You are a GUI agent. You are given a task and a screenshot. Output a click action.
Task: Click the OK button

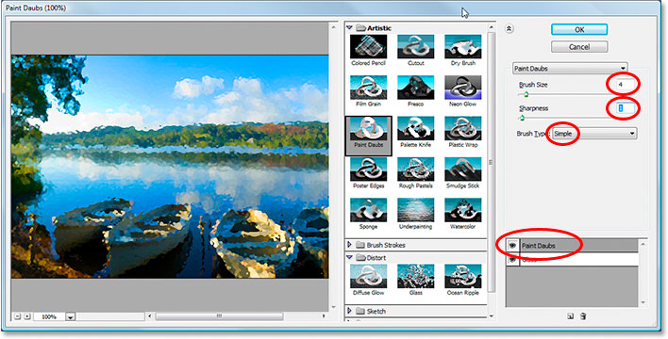click(x=579, y=30)
